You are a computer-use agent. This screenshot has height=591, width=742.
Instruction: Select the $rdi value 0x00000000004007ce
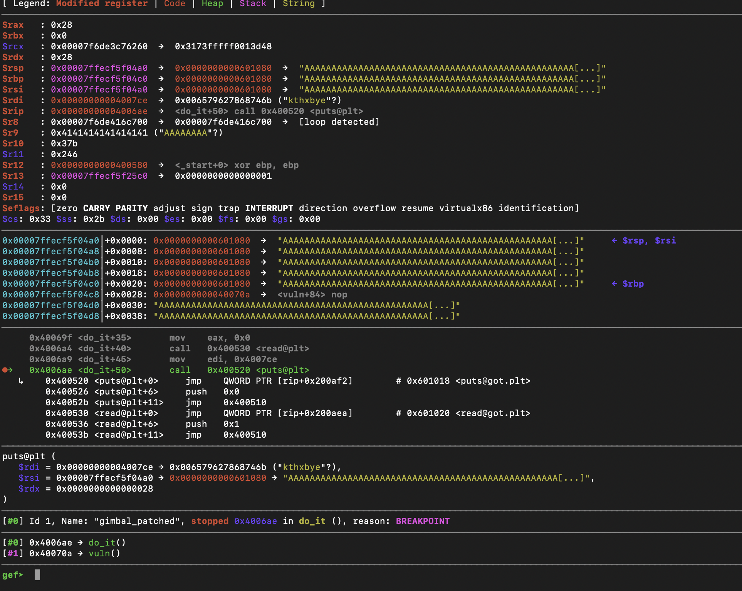point(99,100)
